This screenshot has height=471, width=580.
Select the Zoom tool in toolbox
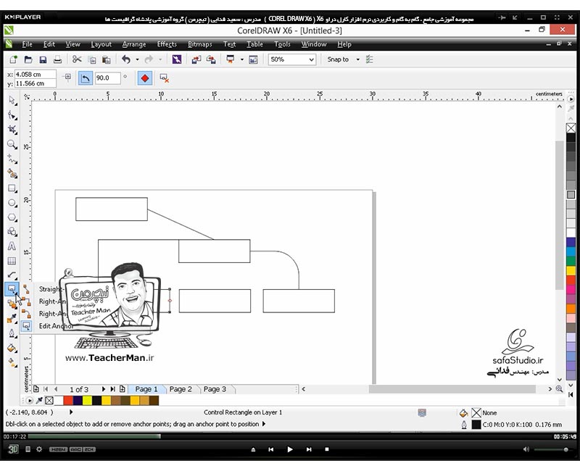12,144
